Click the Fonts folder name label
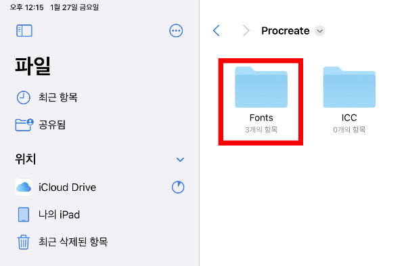This screenshot has width=406, height=266. (x=261, y=118)
